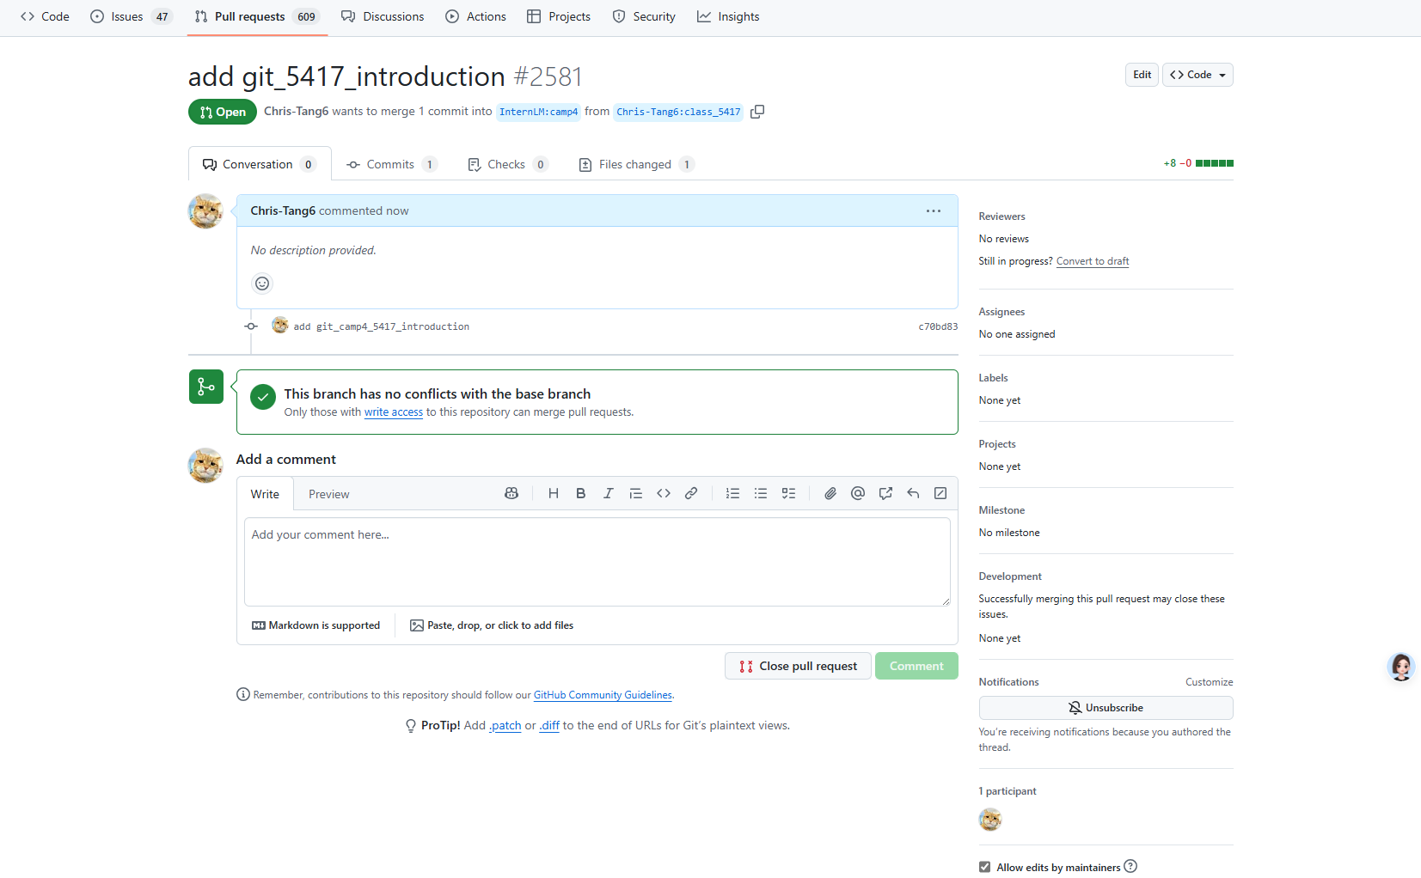
Task: Insert a numbered list icon
Action: tap(732, 493)
